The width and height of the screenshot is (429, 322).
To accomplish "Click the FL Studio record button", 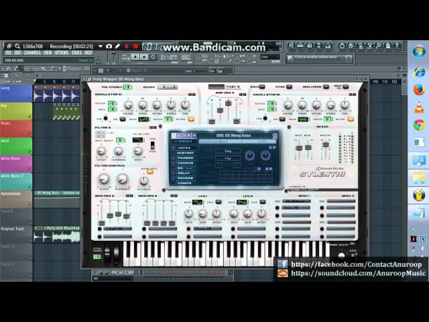I will 153,57.
